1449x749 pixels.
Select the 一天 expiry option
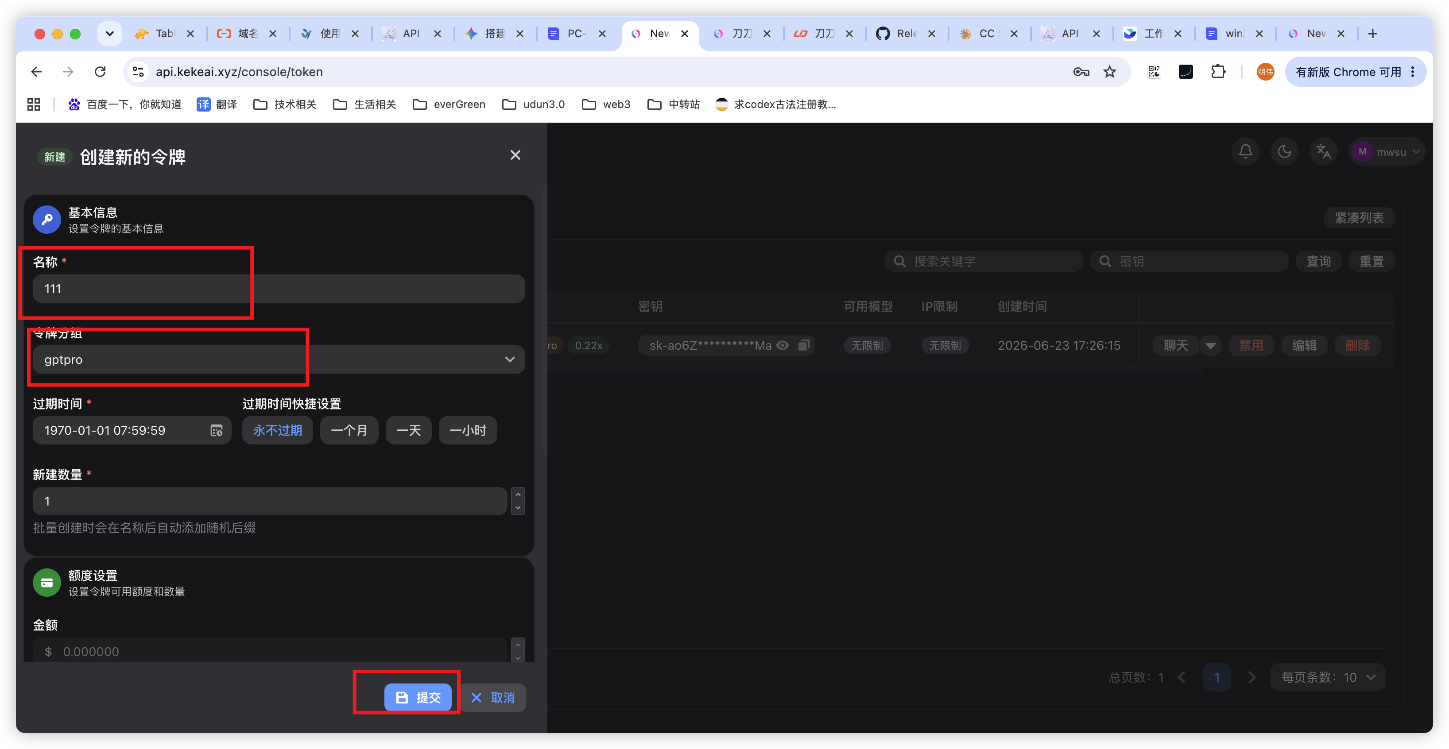(408, 430)
